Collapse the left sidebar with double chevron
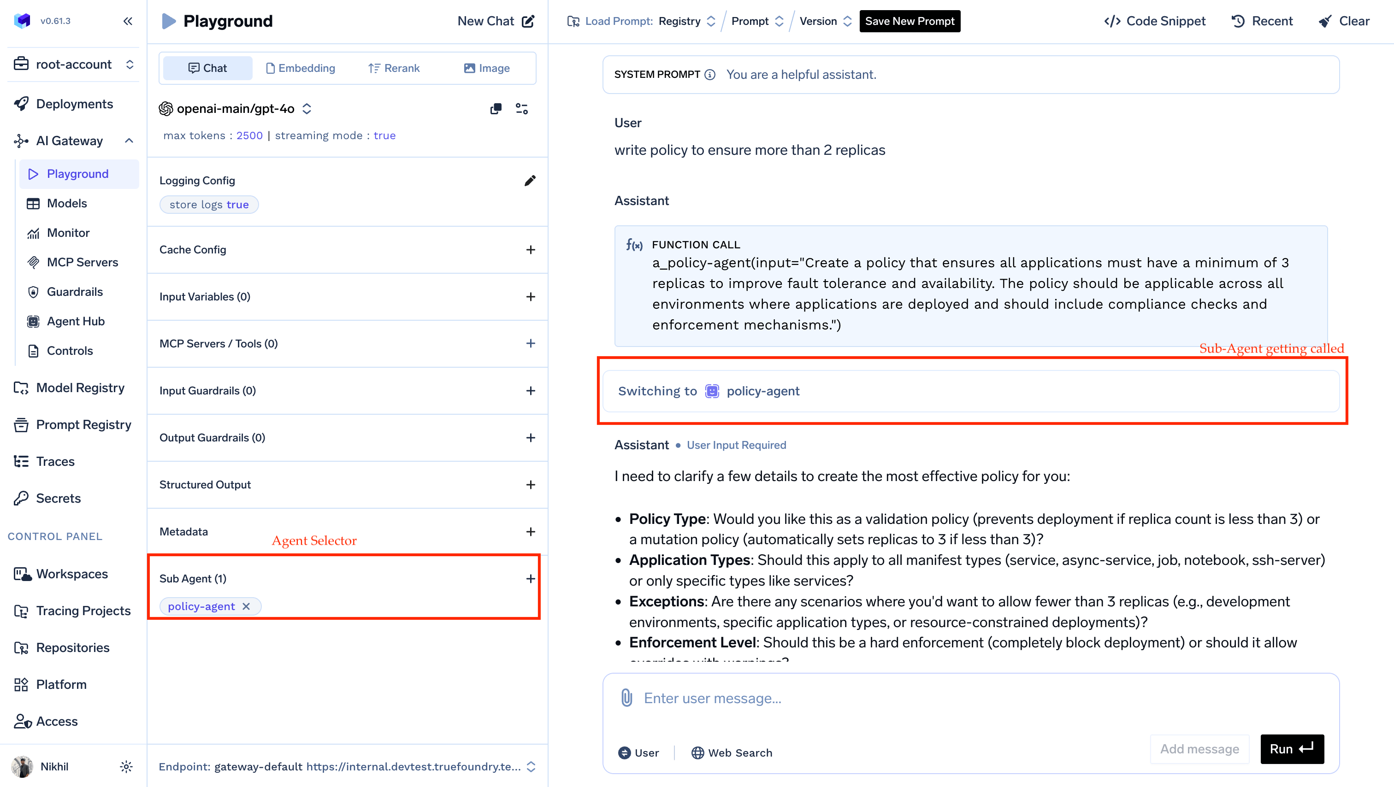This screenshot has height=787, width=1394. [x=128, y=21]
